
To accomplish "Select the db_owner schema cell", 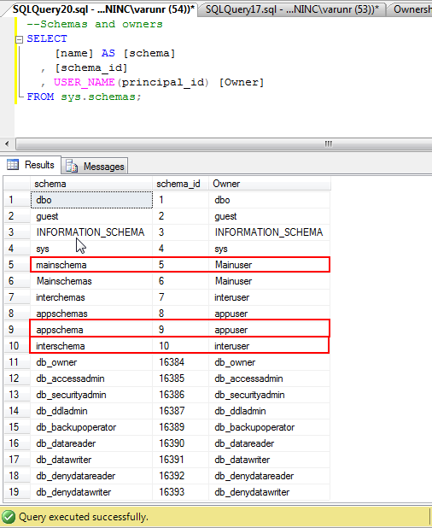I will point(91,362).
